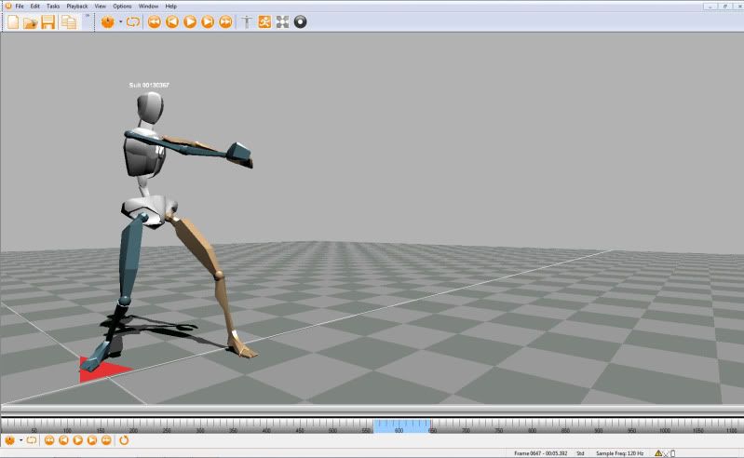The image size is (744, 458).
Task: Click the application logo icon beside File
Action: [8, 7]
